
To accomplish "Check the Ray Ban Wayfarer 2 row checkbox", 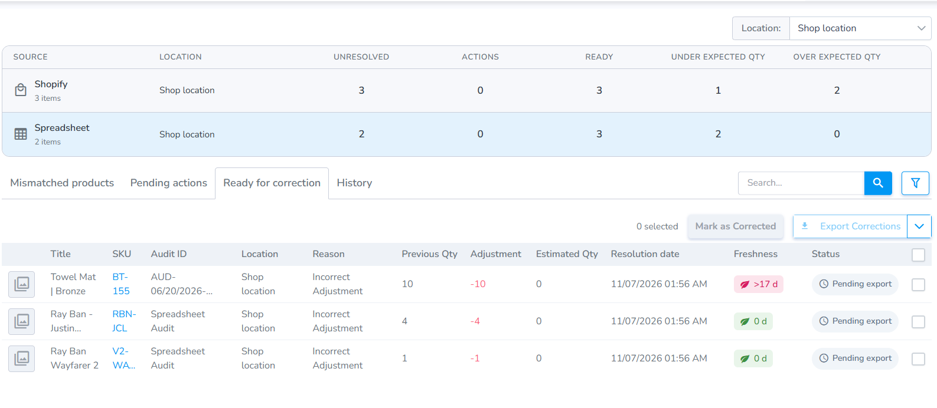I will pyautogui.click(x=918, y=359).
